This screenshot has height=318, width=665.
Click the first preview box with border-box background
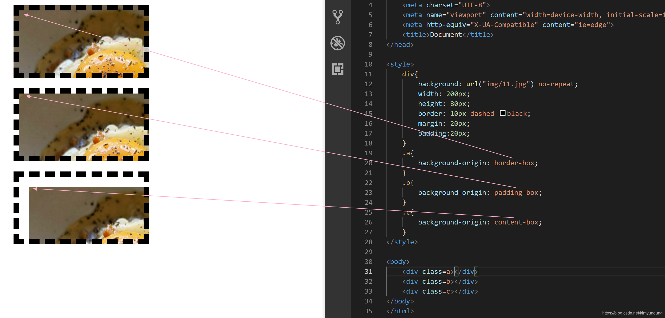coord(81,42)
